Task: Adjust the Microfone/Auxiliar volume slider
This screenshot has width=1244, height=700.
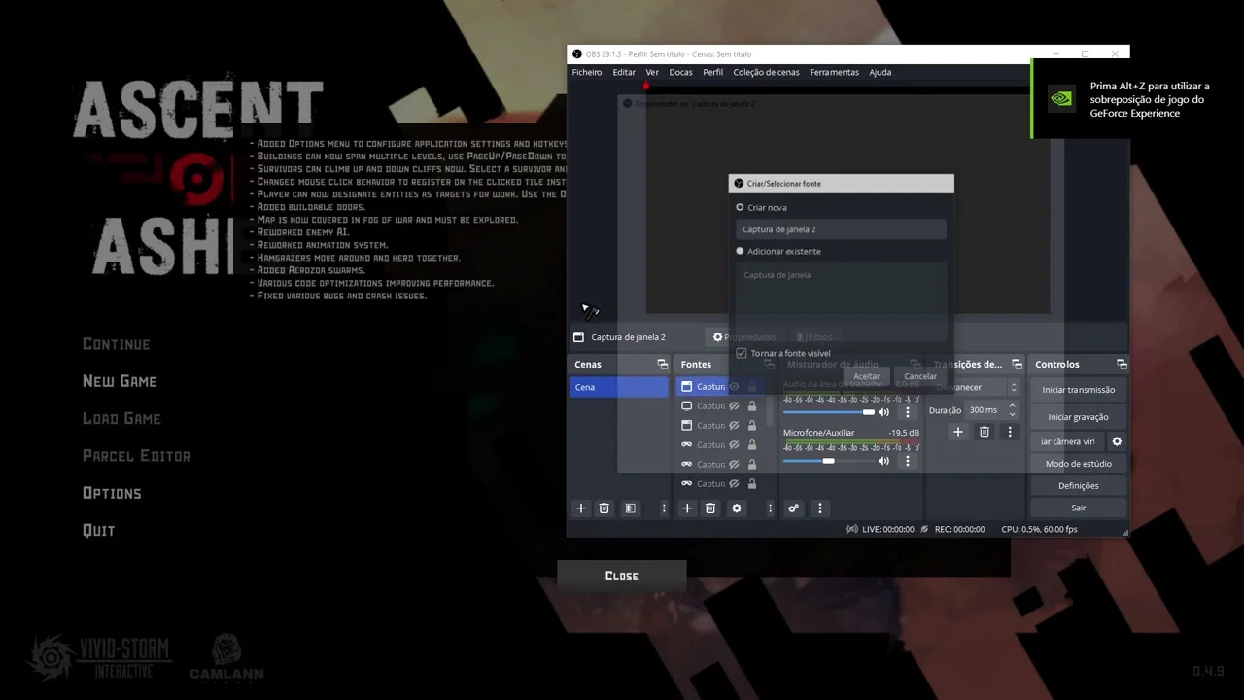Action: 828,461
